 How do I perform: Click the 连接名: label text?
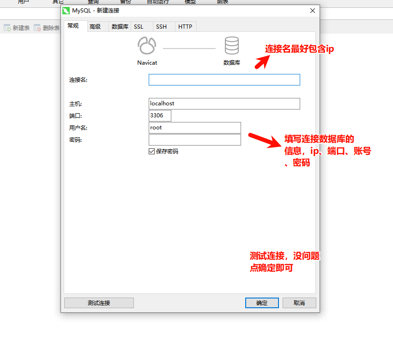(x=78, y=80)
